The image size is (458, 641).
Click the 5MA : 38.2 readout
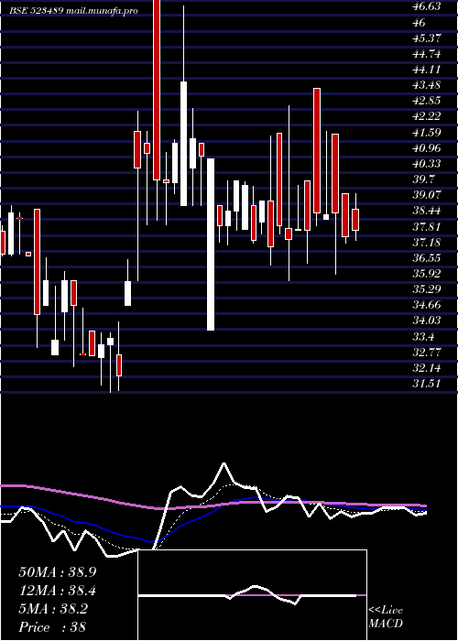[53, 609]
